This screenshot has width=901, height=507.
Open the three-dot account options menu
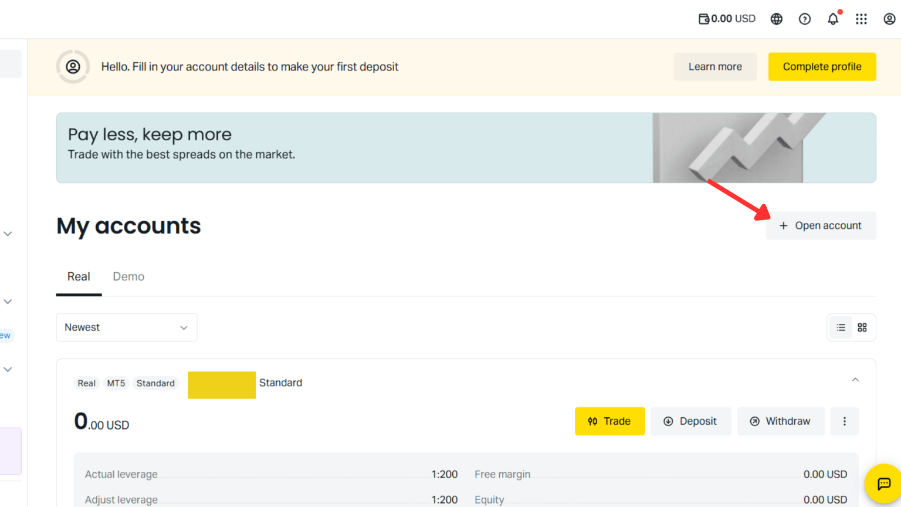pos(844,421)
